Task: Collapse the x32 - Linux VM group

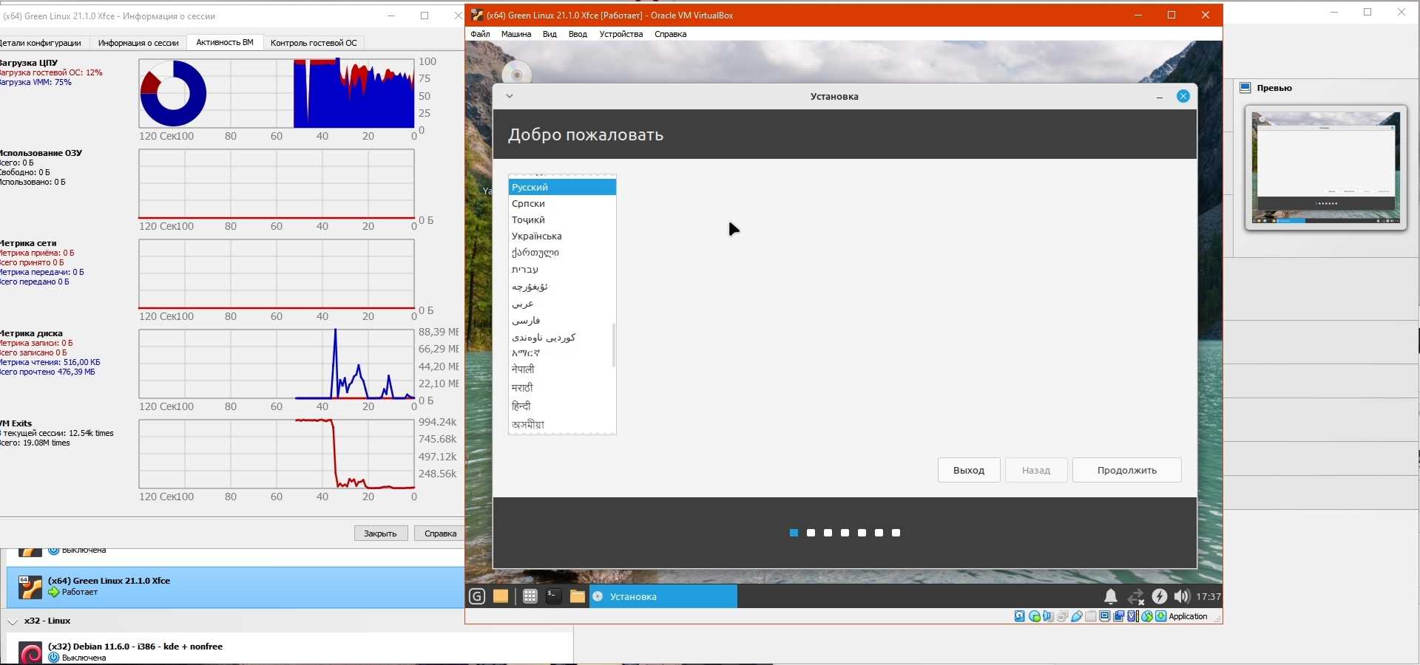Action: pyautogui.click(x=13, y=621)
